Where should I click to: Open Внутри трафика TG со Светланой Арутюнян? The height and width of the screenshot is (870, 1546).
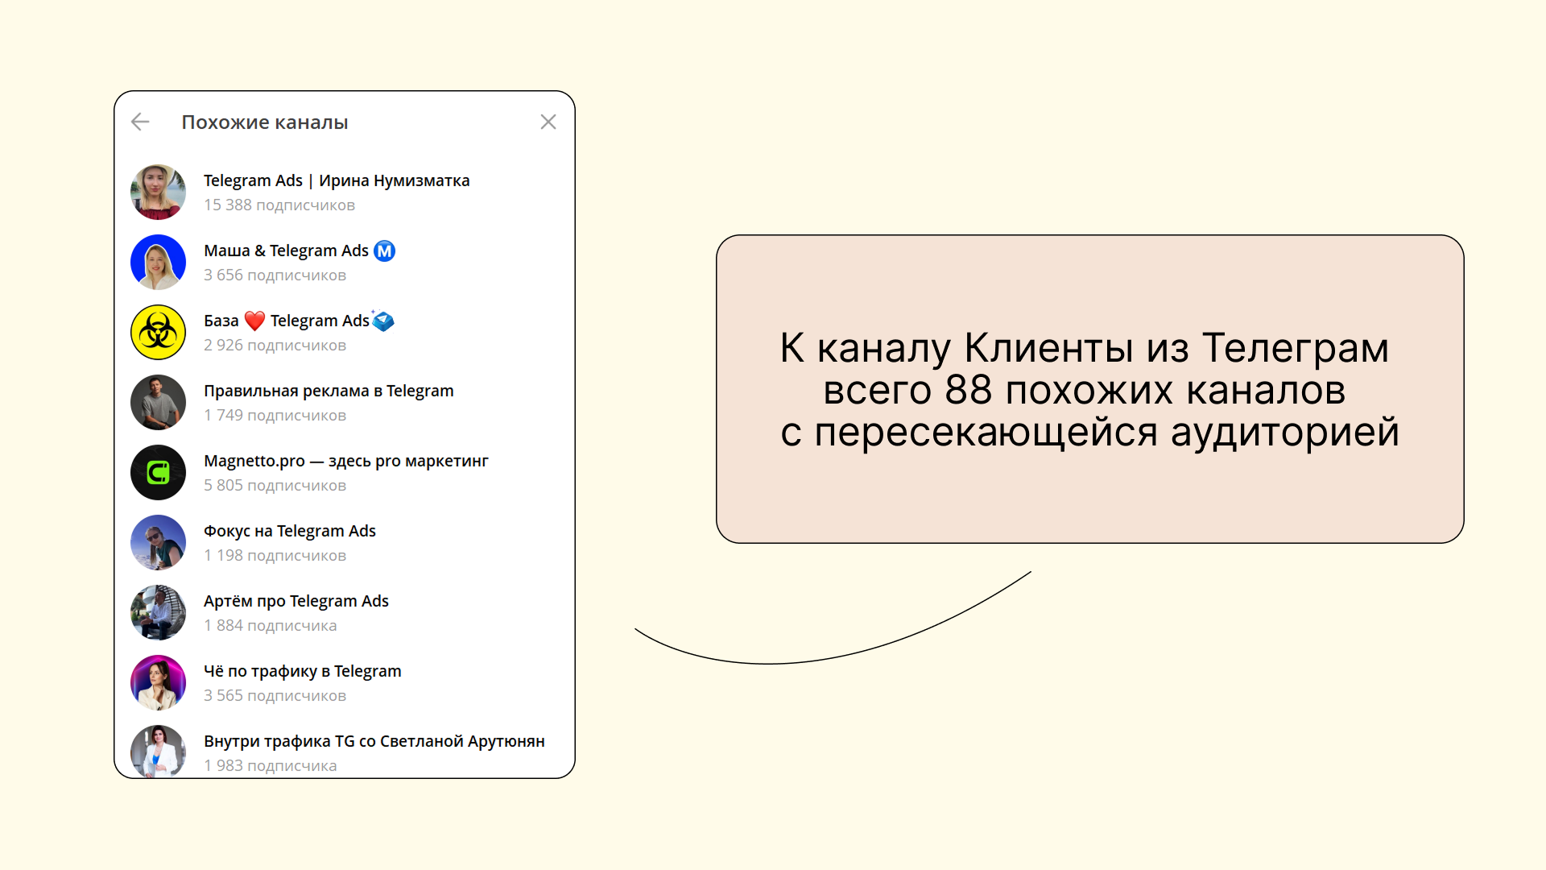point(374,742)
